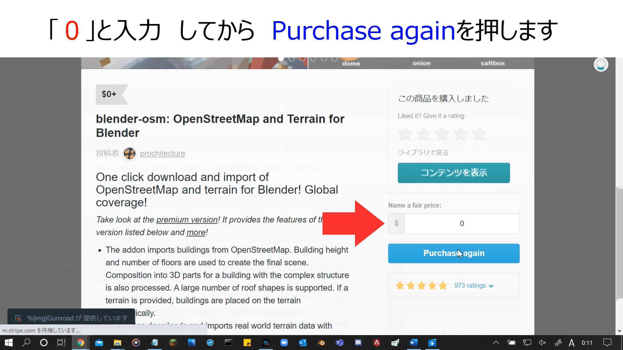This screenshot has width=623, height=350.
Task: Click the prochitecture author avatar icon
Action: tap(129, 153)
